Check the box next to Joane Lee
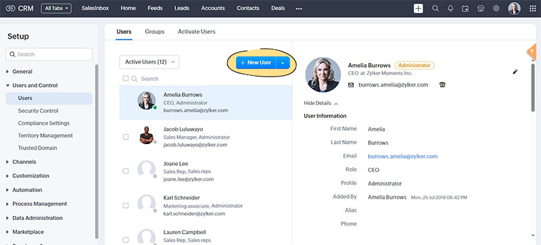This screenshot has height=245, width=541. (x=126, y=171)
